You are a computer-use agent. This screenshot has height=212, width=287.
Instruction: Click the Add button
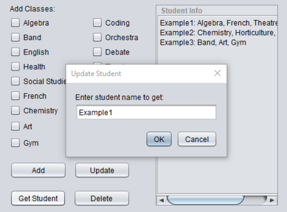point(38,170)
